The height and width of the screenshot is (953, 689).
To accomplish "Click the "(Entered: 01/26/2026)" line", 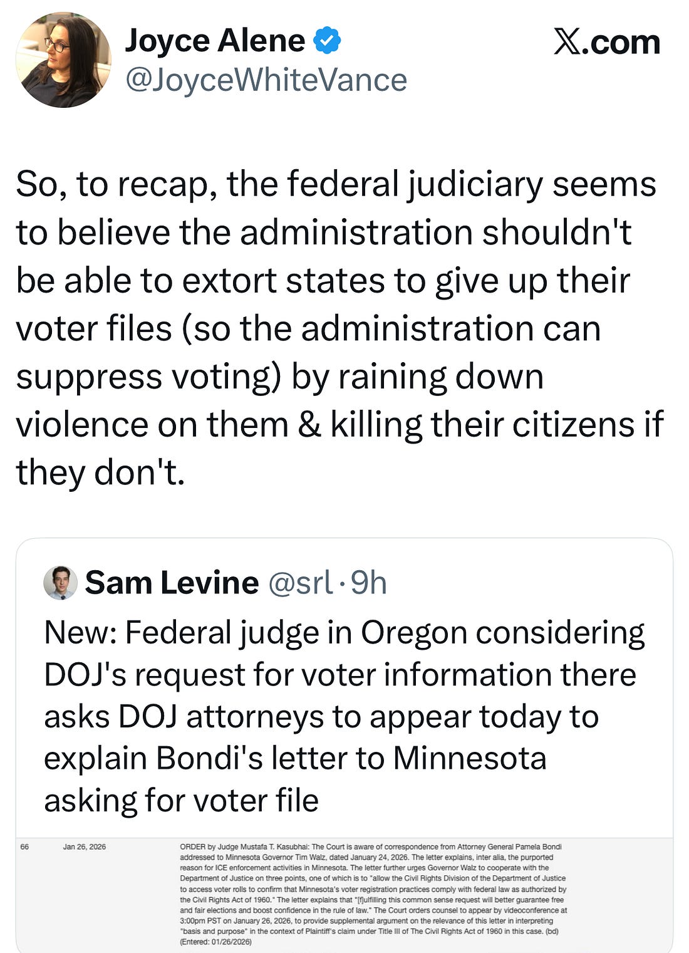I will (x=216, y=941).
